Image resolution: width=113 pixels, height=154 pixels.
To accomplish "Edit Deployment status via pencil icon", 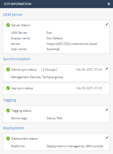I will tap(107, 138).
